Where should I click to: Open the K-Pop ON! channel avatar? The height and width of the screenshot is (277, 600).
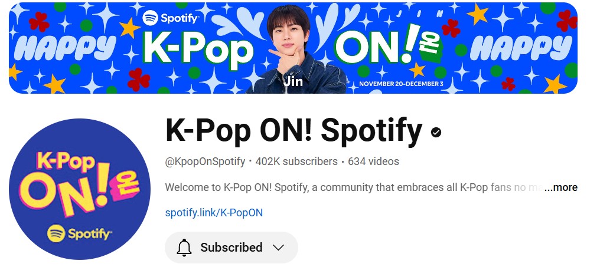(x=80, y=189)
